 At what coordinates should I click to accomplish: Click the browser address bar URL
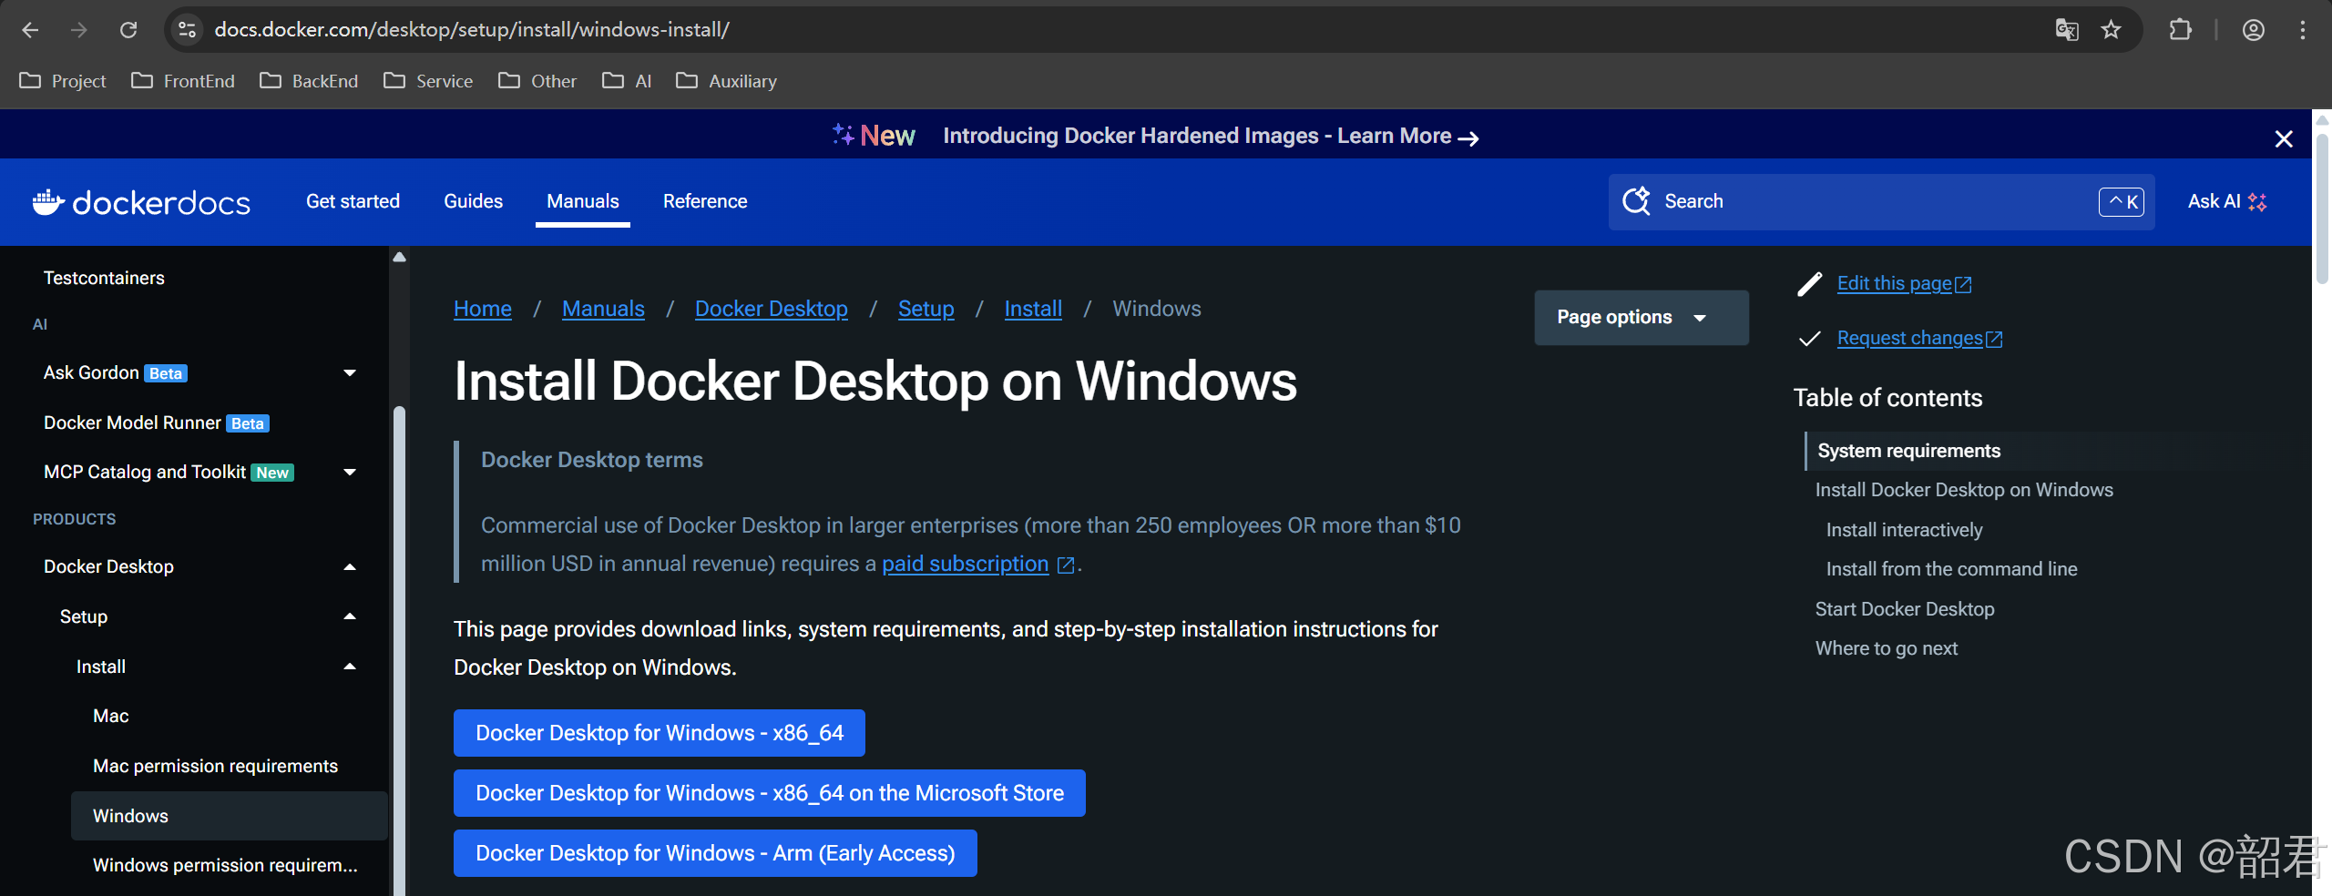click(x=472, y=30)
